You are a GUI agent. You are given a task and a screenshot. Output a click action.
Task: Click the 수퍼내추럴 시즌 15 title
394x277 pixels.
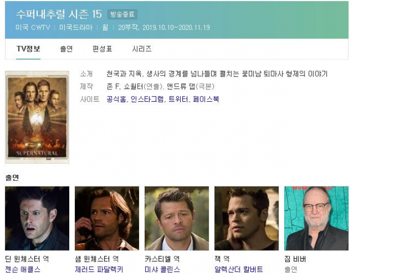click(59, 14)
